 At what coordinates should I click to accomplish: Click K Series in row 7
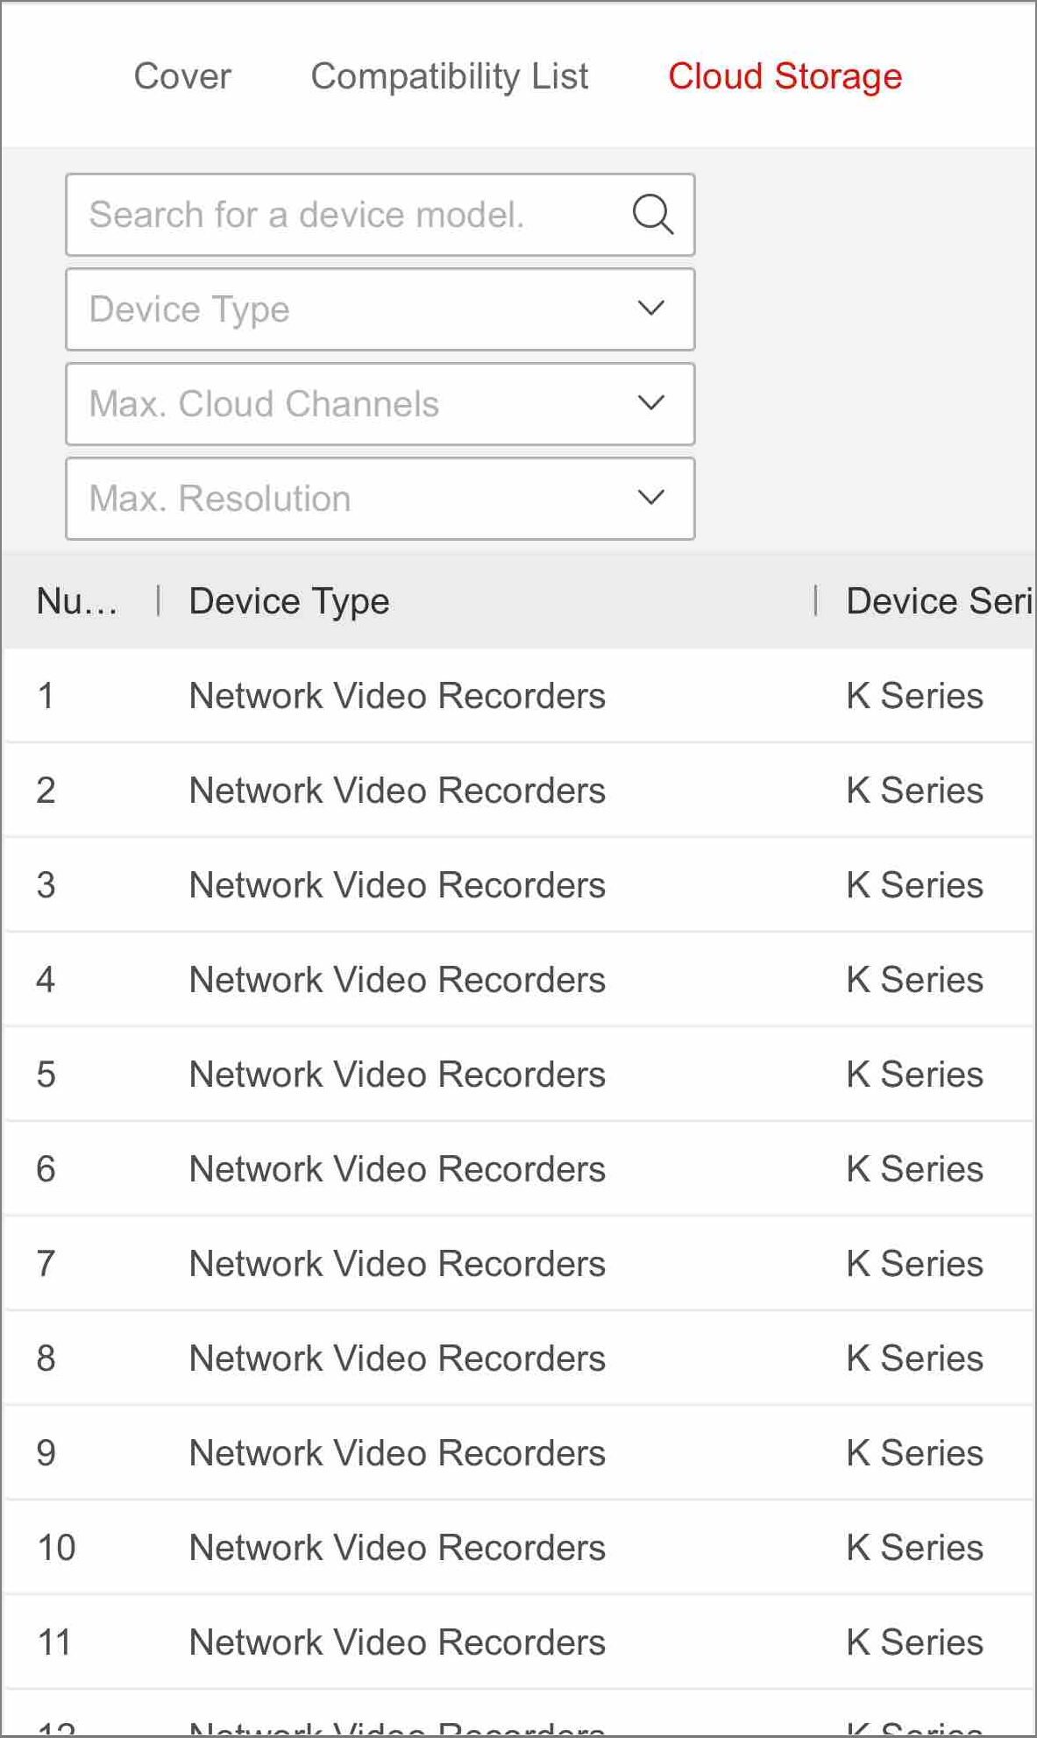pyautogui.click(x=914, y=1264)
